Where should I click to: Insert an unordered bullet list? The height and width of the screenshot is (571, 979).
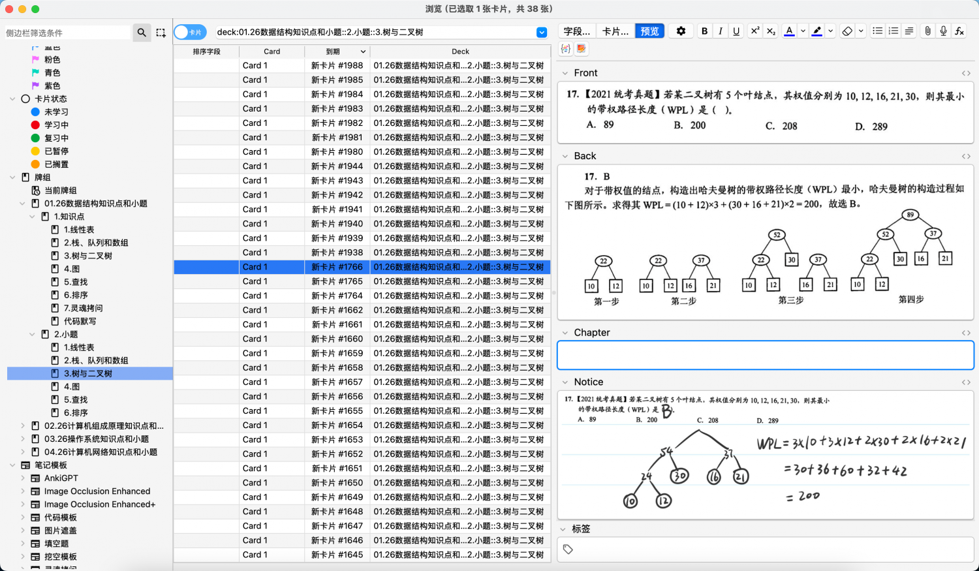click(878, 31)
